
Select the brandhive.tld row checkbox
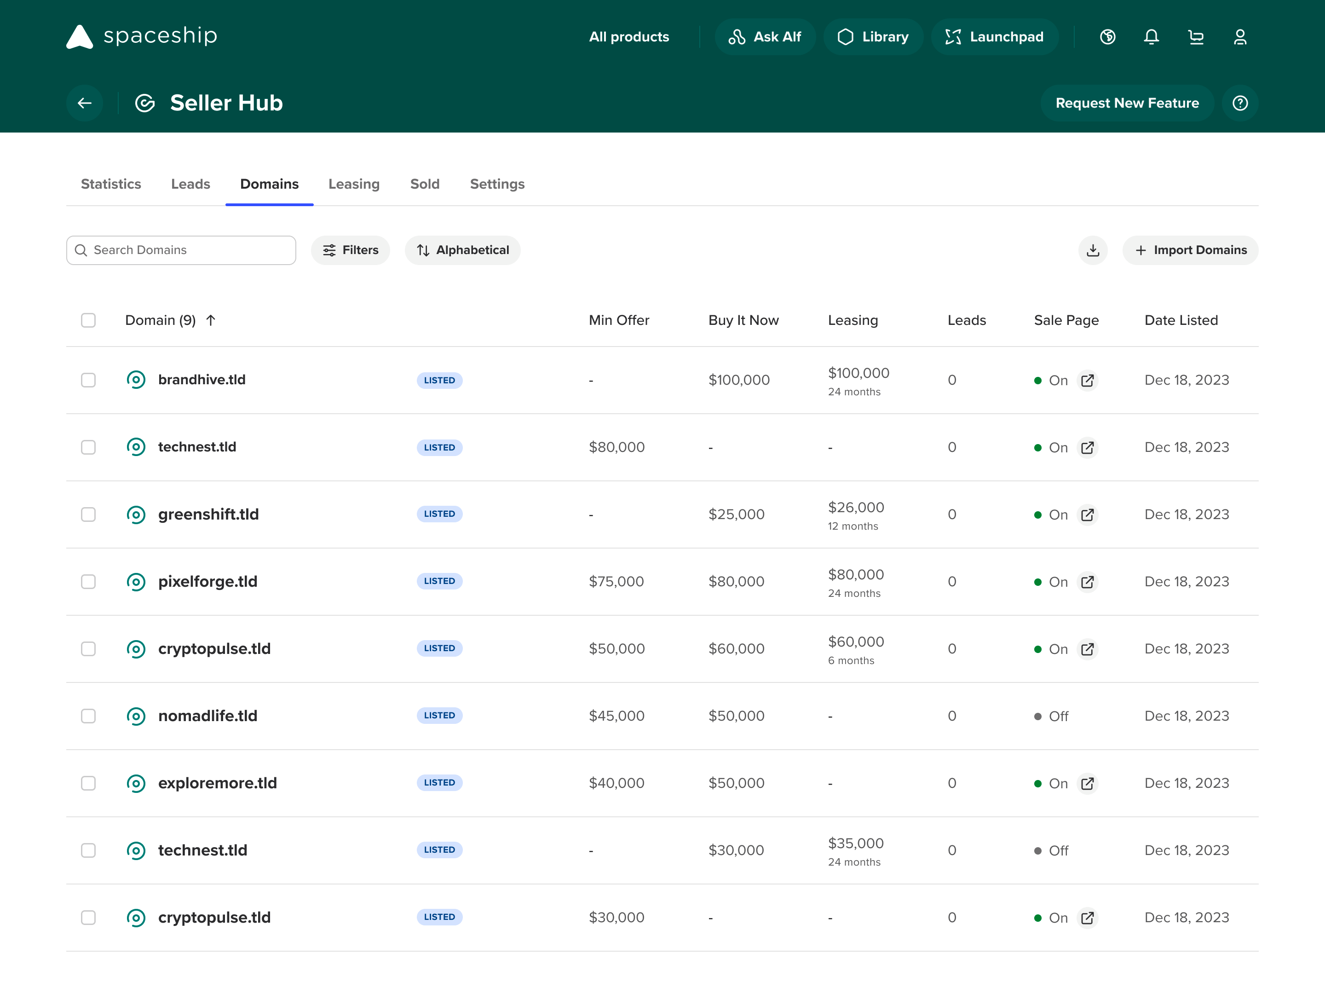coord(88,381)
